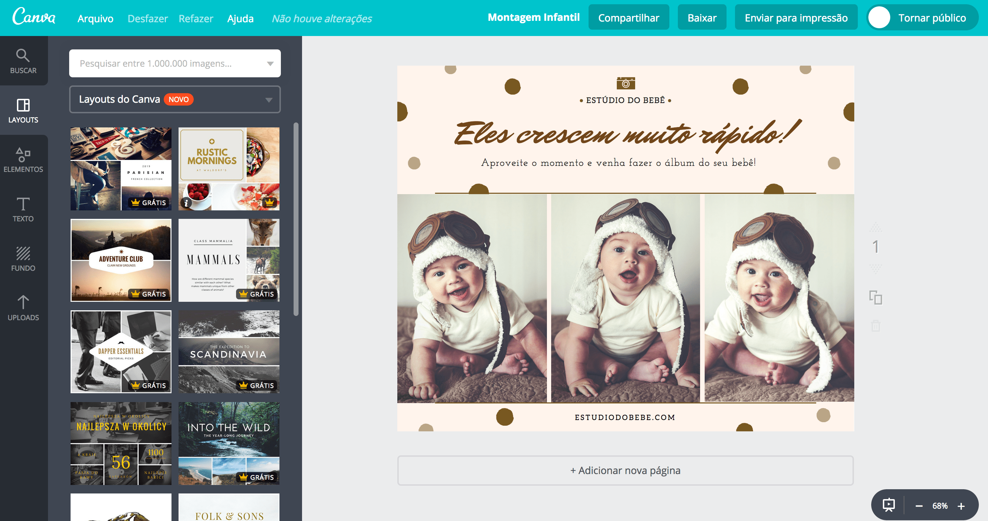Click Desfazer to undo
Image resolution: width=988 pixels, height=521 pixels.
[147, 18]
